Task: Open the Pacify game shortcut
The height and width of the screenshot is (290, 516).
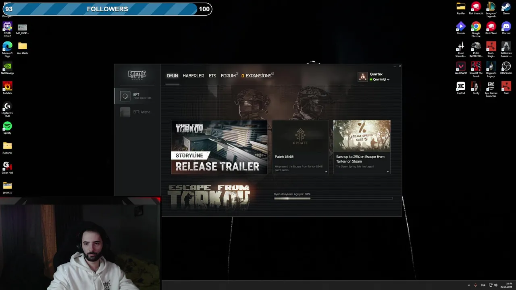Action: [476, 88]
